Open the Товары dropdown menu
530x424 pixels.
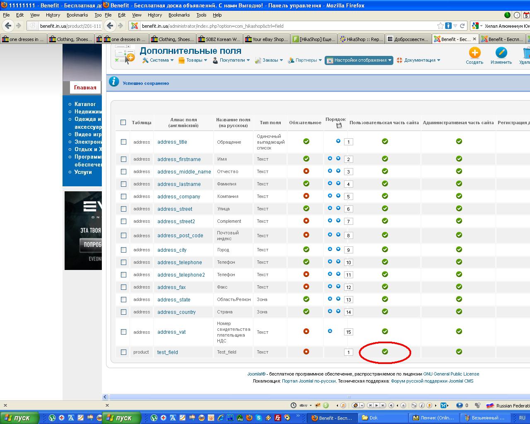pyautogui.click(x=194, y=60)
